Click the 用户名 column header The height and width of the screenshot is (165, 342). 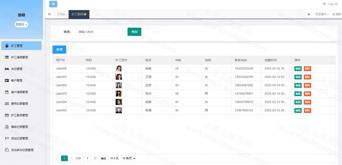[x=67, y=60]
